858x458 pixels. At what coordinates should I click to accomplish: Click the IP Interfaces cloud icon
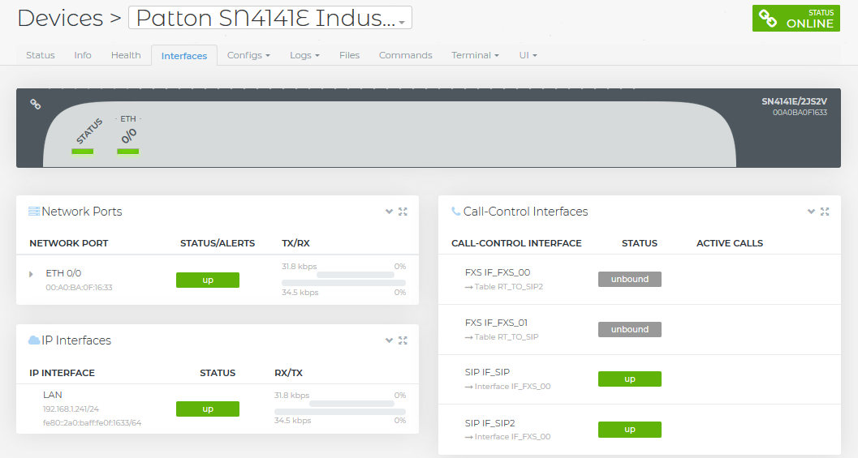[x=34, y=340]
